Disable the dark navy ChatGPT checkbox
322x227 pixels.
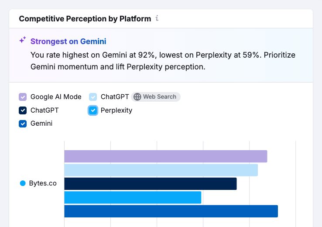[23, 110]
